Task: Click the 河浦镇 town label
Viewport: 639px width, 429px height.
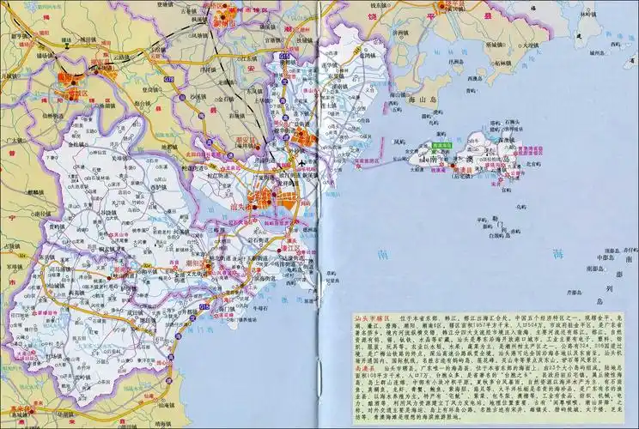Action: pyautogui.click(x=182, y=232)
